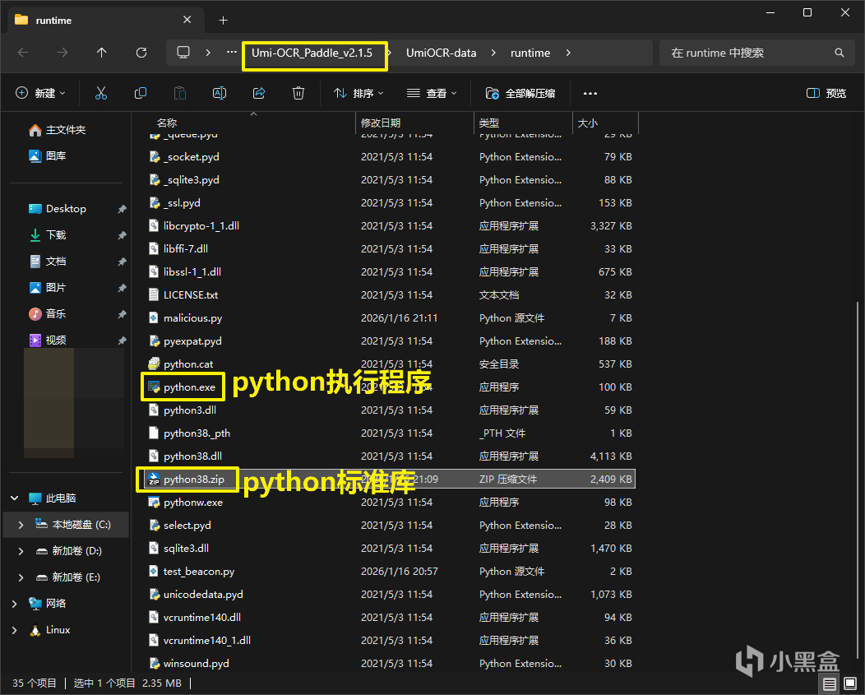Select python38.zip file

tap(194, 480)
